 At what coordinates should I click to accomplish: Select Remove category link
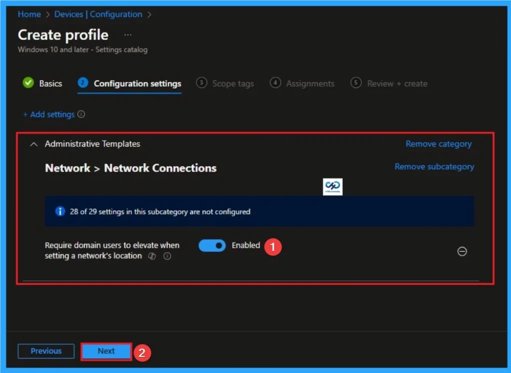click(x=439, y=144)
